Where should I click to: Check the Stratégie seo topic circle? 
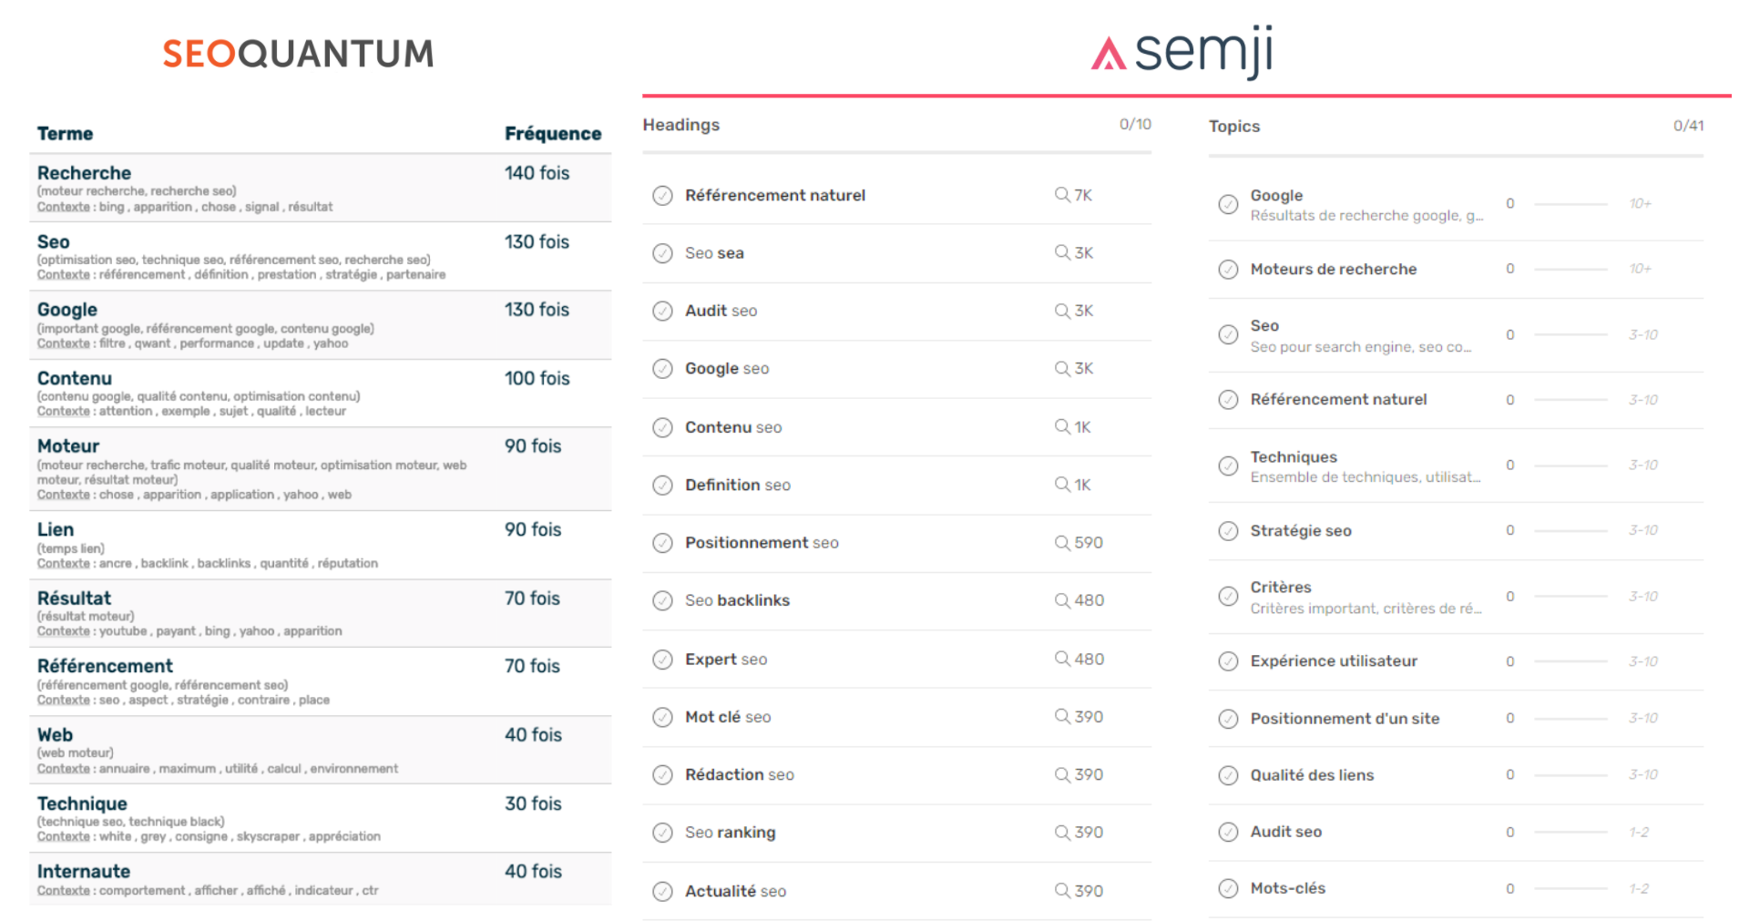(x=1228, y=531)
